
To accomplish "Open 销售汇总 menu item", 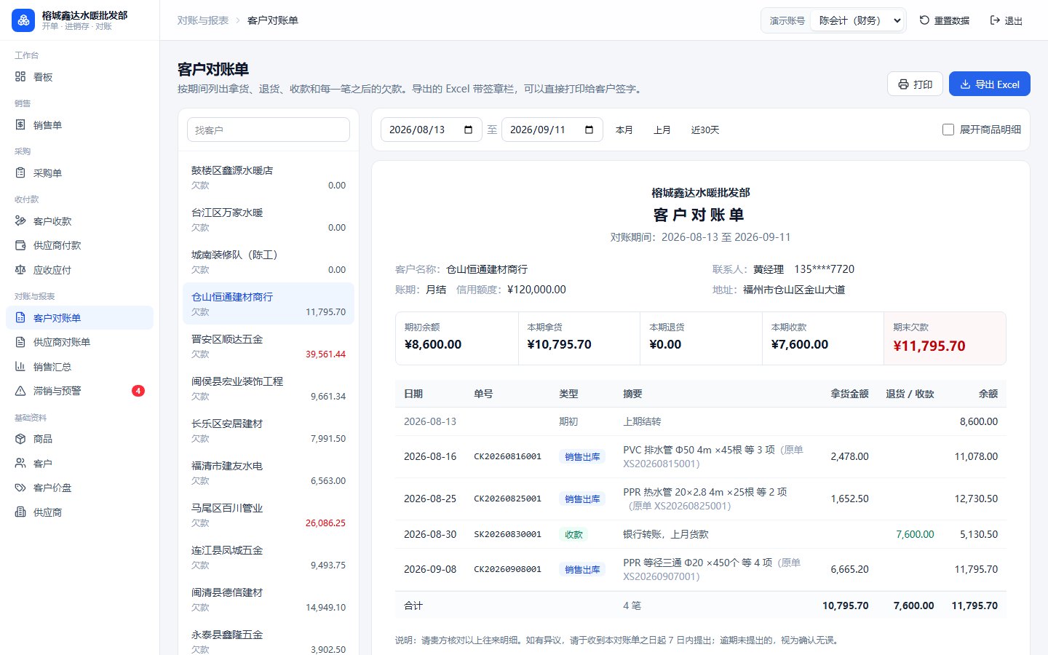I will [x=80, y=366].
